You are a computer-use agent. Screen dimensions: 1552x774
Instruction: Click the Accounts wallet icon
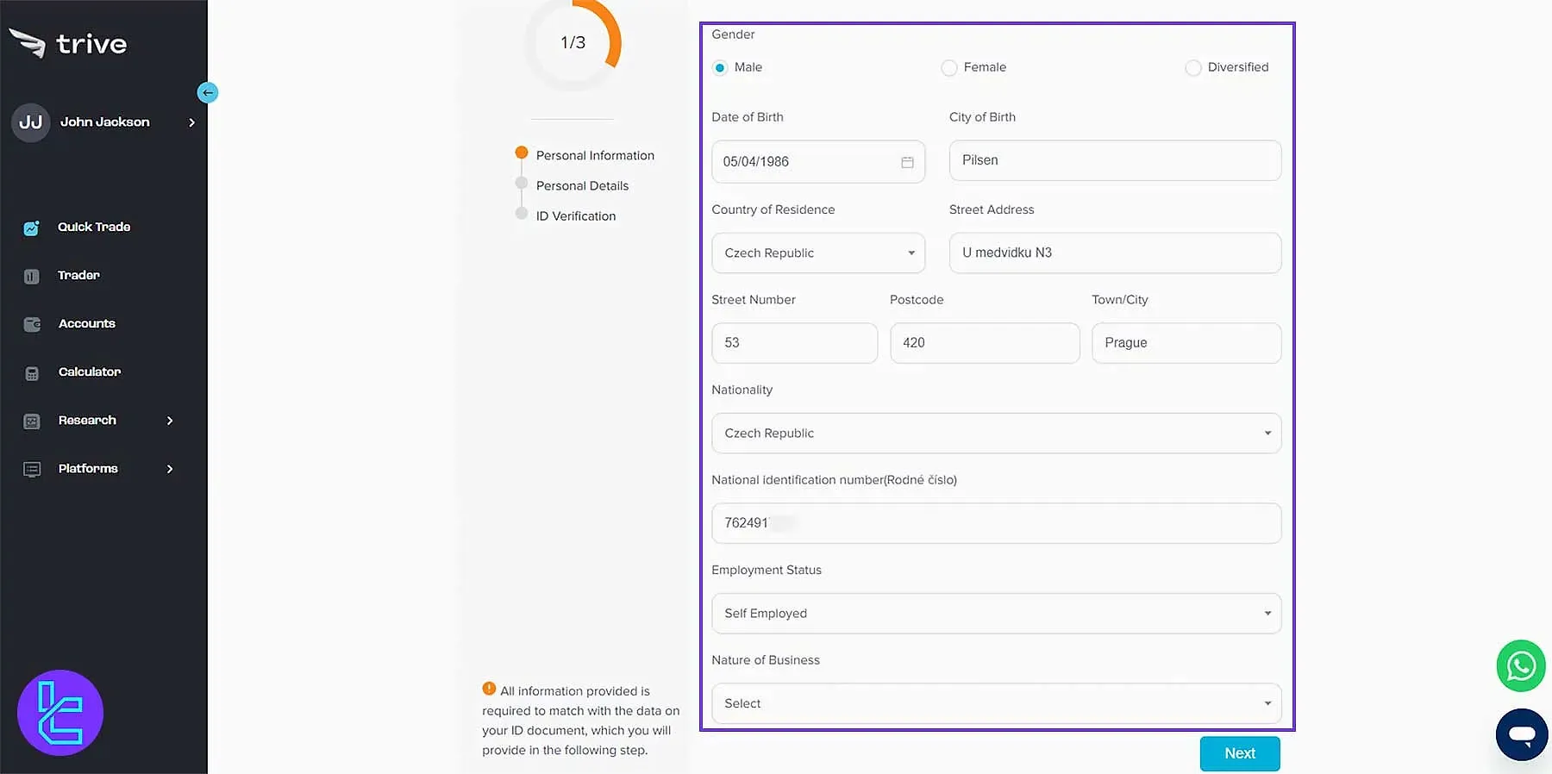click(x=32, y=324)
